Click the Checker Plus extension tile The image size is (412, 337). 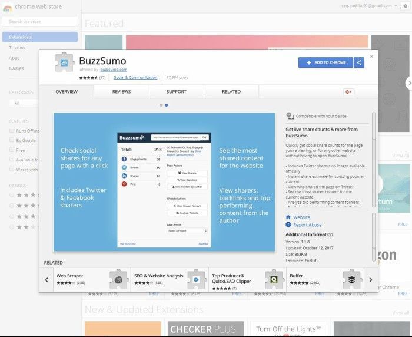206,329
